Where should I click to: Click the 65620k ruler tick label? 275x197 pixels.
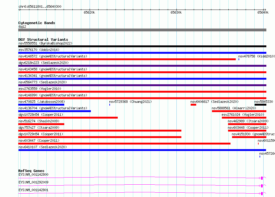[89, 12]
